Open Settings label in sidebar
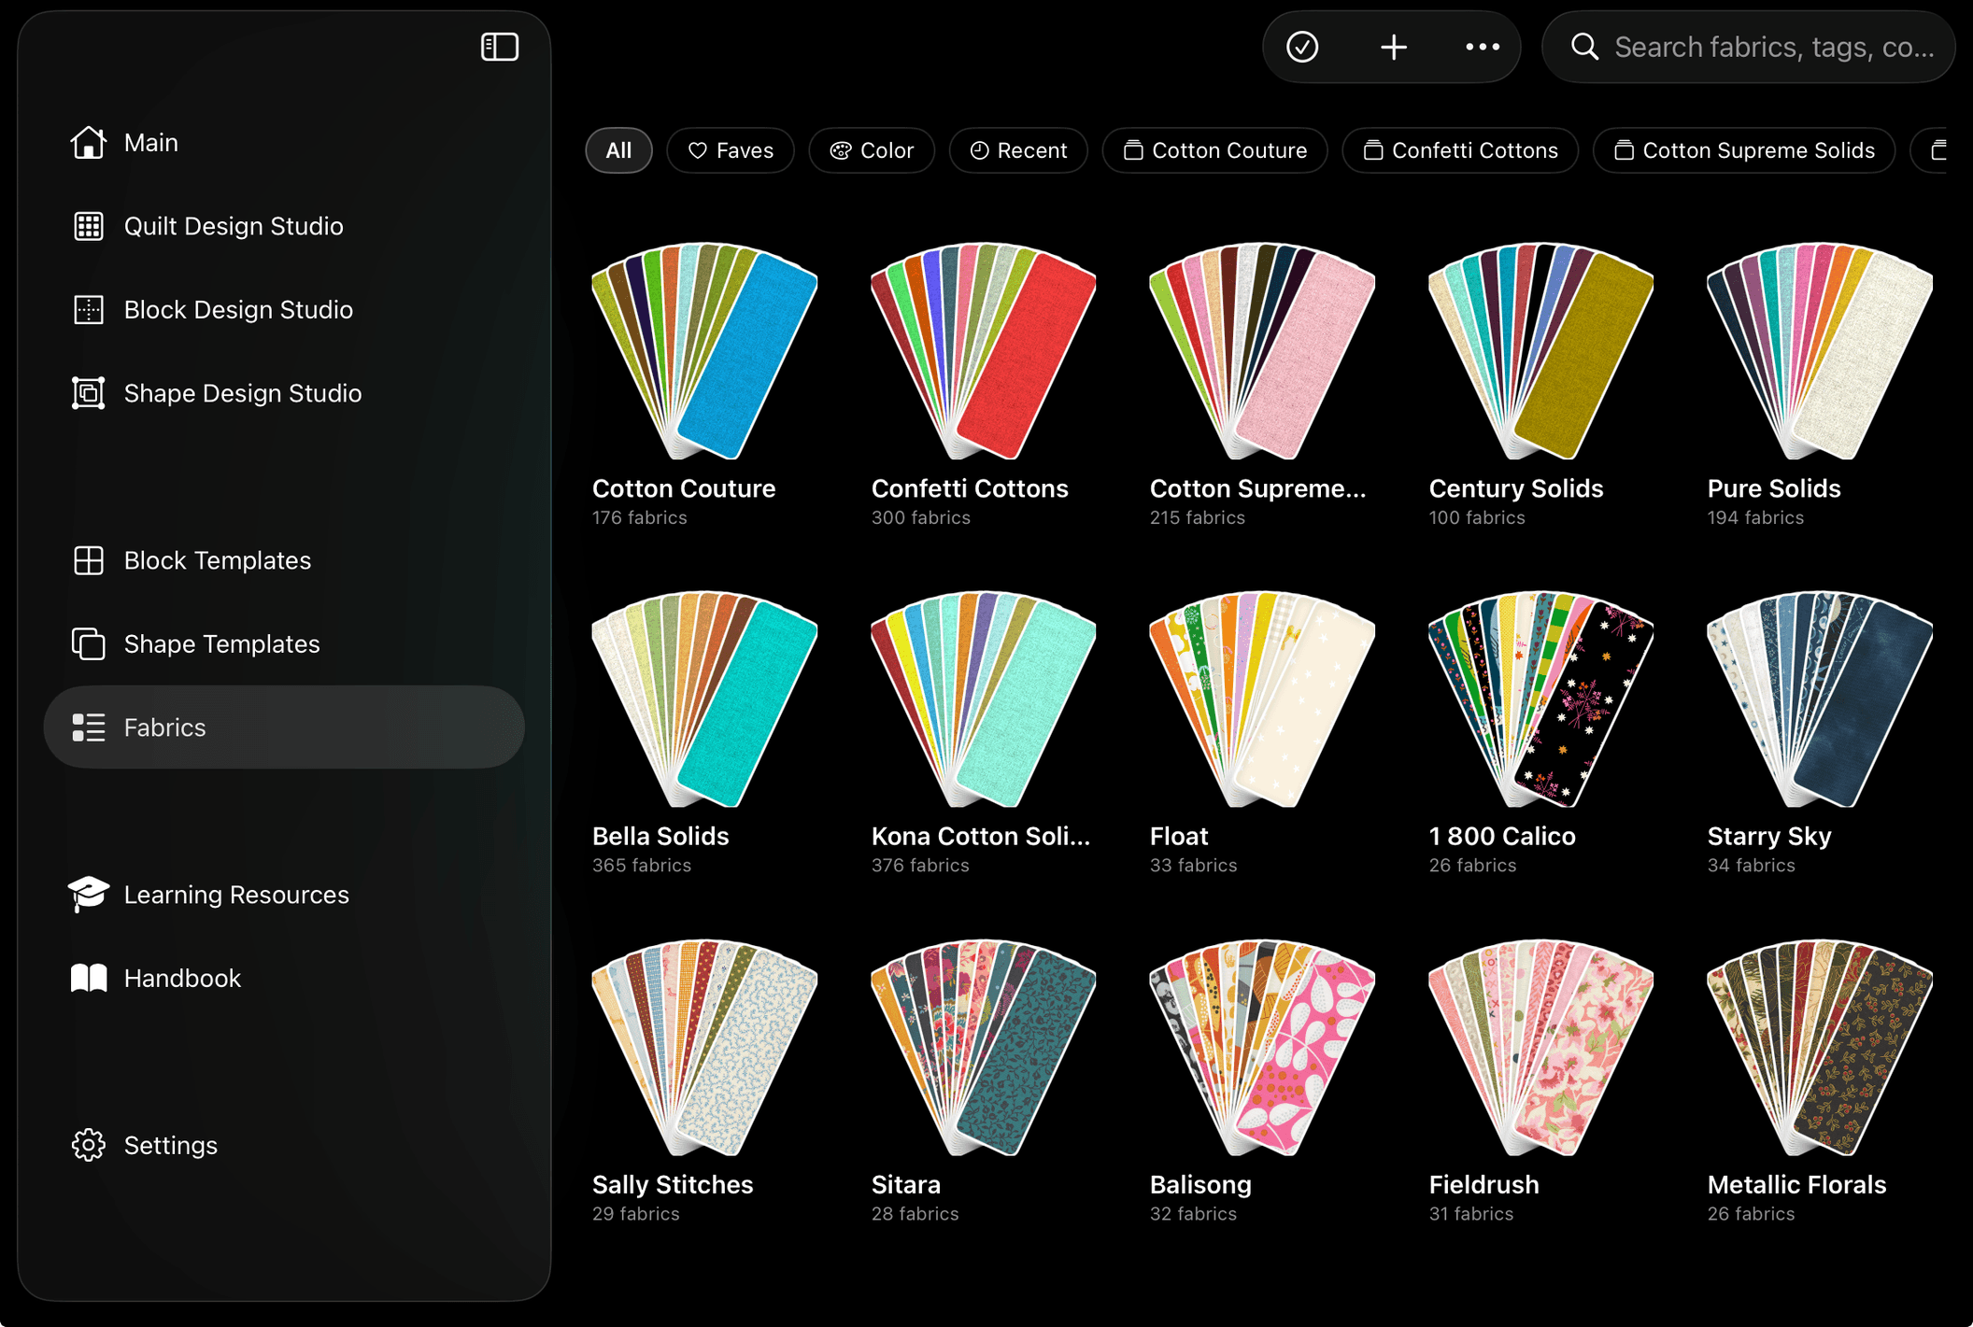1973x1327 pixels. (x=170, y=1145)
